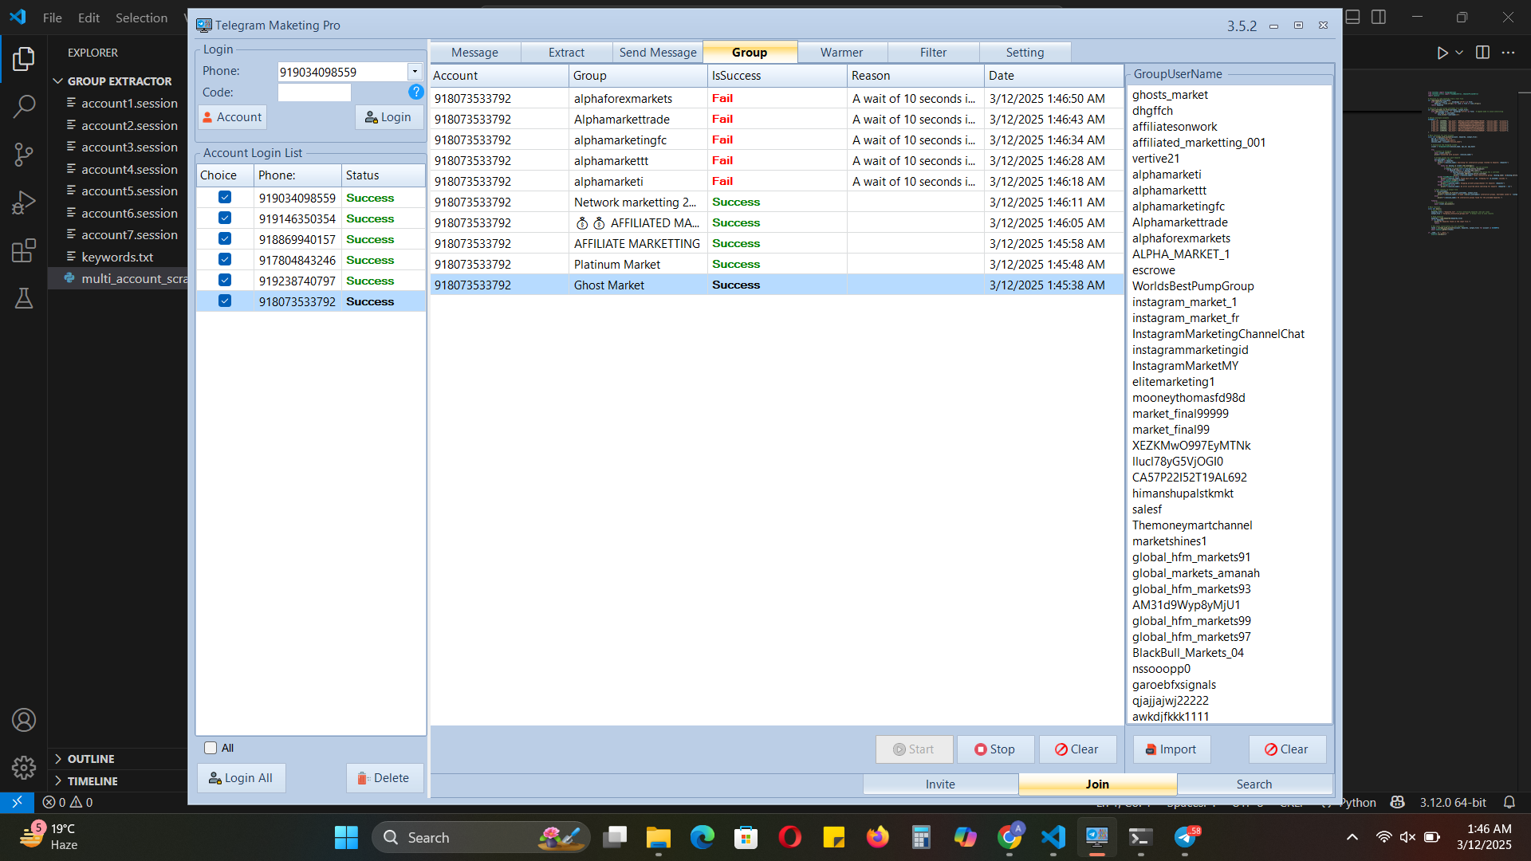The width and height of the screenshot is (1531, 861).
Task: Clear the GroupUserName list
Action: tap(1286, 749)
